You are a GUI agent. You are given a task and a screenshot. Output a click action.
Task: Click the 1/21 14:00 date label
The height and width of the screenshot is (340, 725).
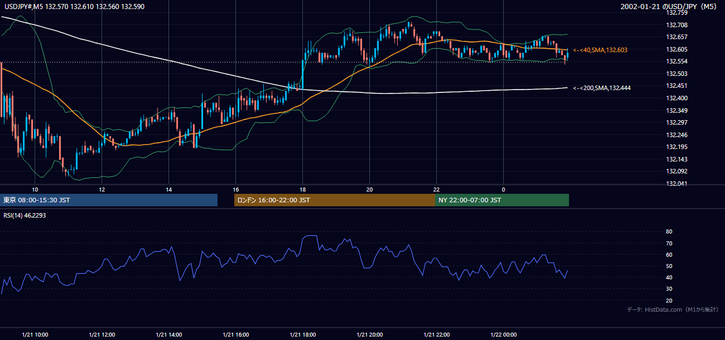click(x=169, y=334)
